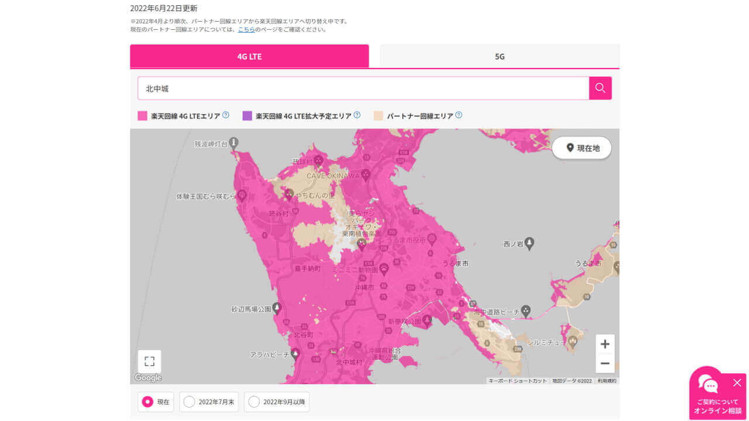
Task: Open help icon beside パートナー回線エリア
Action: coord(459,115)
